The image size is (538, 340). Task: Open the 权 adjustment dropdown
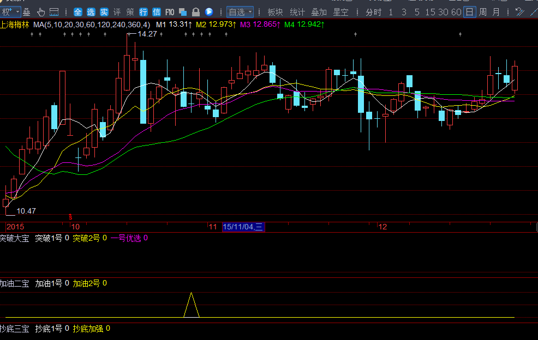(x=10, y=11)
